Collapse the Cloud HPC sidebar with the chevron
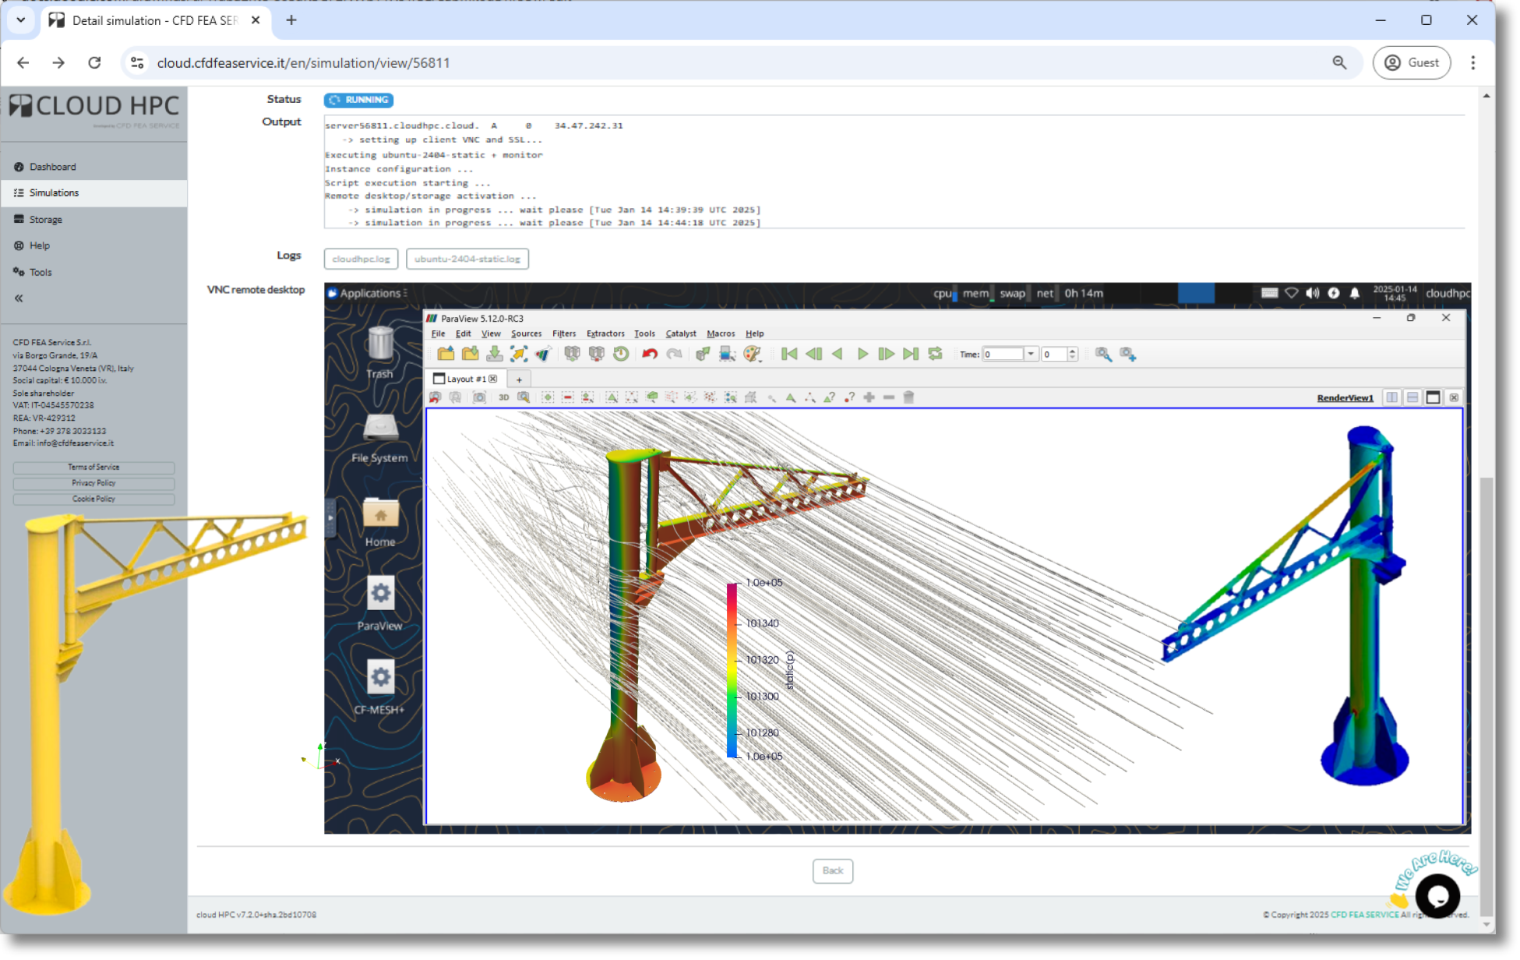The height and width of the screenshot is (960, 1520). [x=17, y=298]
